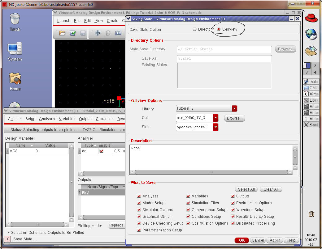322x249 pixels.
Task: Expand the Library dropdown arrow
Action: click(235, 108)
